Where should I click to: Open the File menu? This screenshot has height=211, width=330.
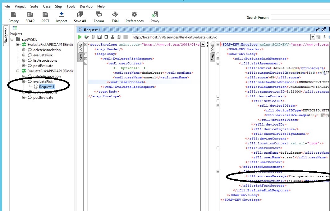(x=7, y=7)
